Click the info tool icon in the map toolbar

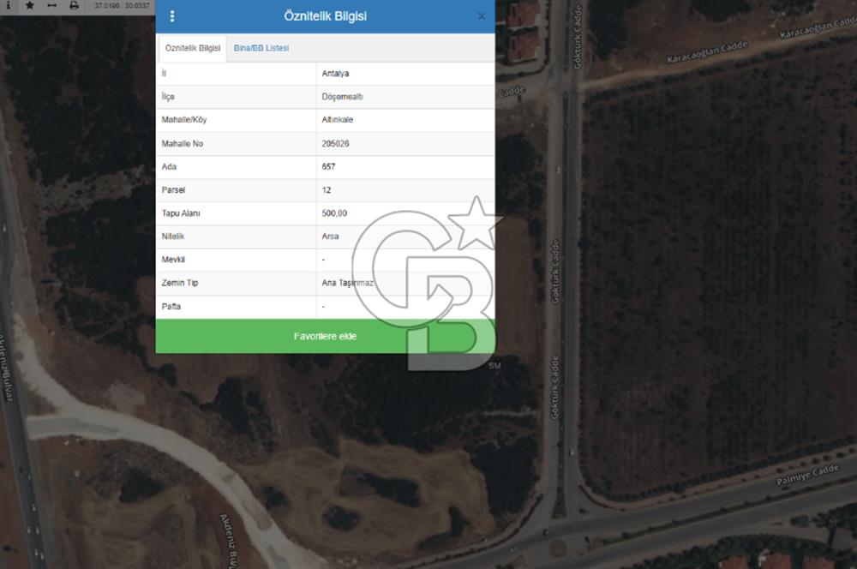coord(9,5)
